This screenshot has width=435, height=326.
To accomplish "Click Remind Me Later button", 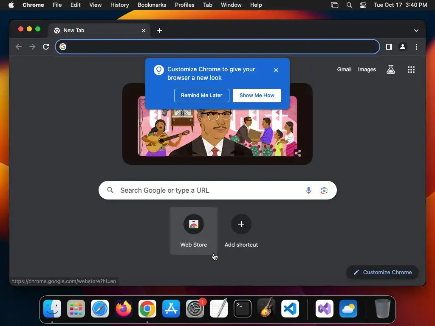I will click(202, 96).
